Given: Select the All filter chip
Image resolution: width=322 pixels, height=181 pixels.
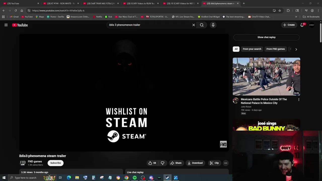Looking at the screenshot, I should pyautogui.click(x=236, y=49).
